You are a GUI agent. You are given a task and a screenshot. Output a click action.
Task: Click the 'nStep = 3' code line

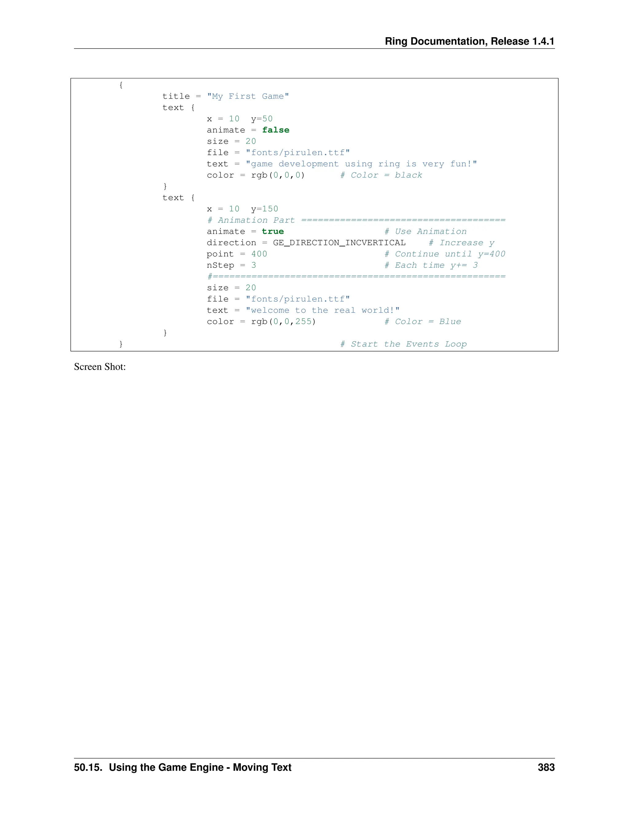click(x=231, y=265)
